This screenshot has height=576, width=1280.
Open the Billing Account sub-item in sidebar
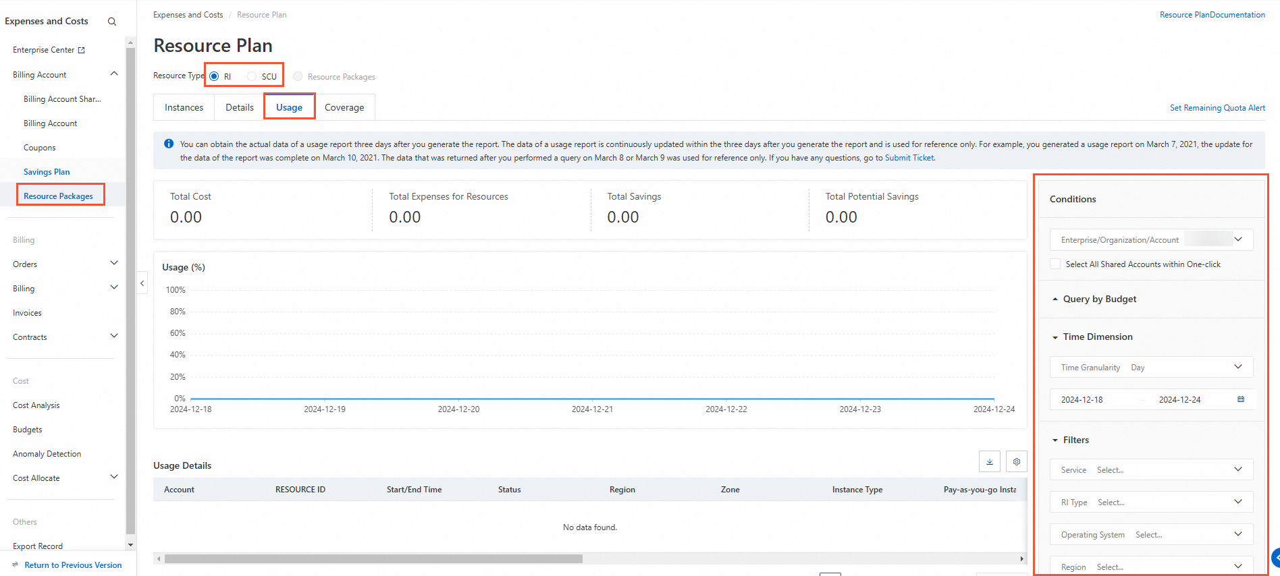51,123
